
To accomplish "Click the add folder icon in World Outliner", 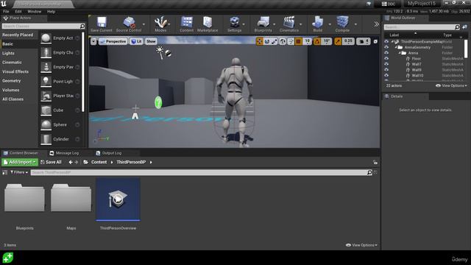I will (x=464, y=27).
